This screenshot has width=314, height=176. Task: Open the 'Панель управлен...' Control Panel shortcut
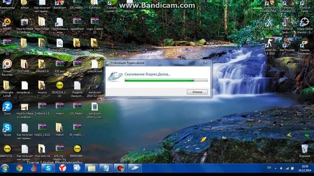pos(305,47)
